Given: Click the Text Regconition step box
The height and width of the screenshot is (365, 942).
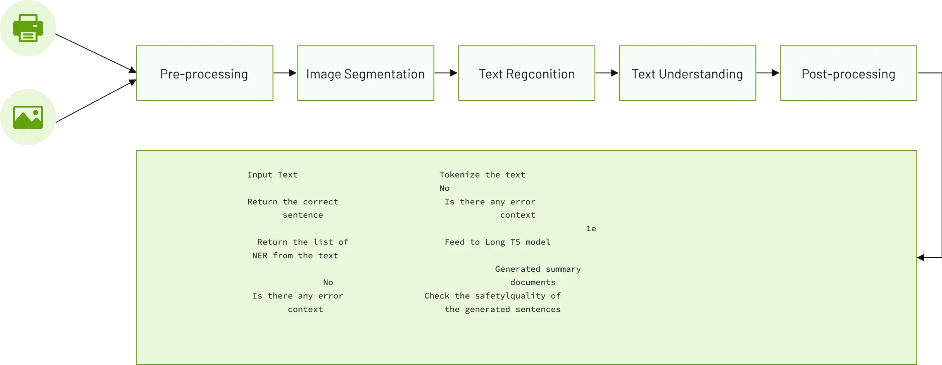Looking at the screenshot, I should pos(526,73).
